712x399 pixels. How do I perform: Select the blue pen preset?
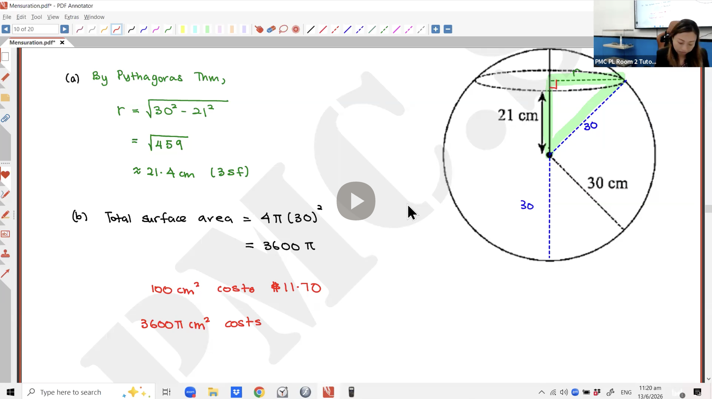point(143,29)
